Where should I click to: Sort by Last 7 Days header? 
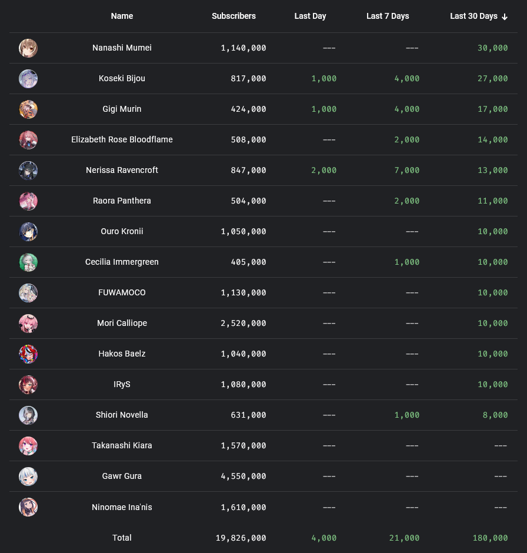(388, 16)
